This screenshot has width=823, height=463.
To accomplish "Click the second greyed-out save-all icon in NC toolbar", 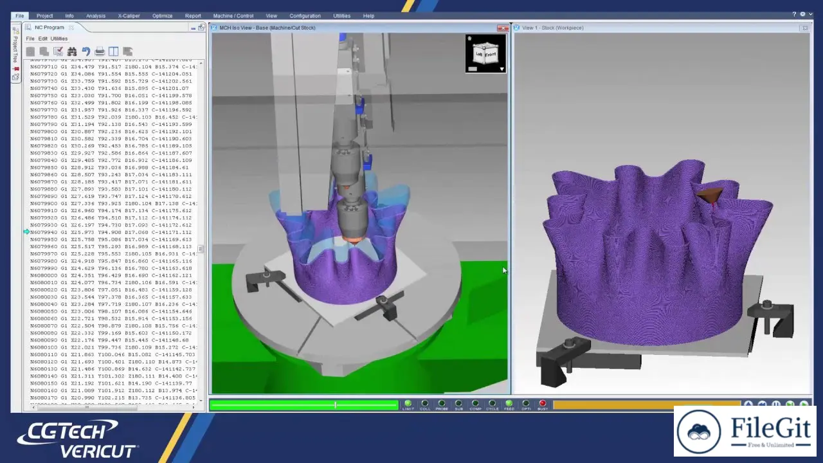I will [44, 51].
